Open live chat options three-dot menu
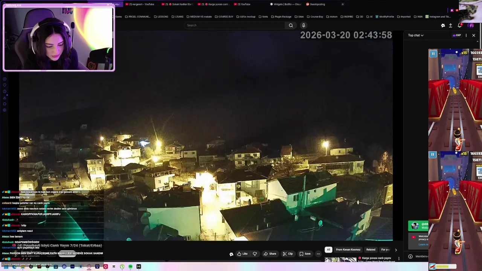 click(x=466, y=35)
